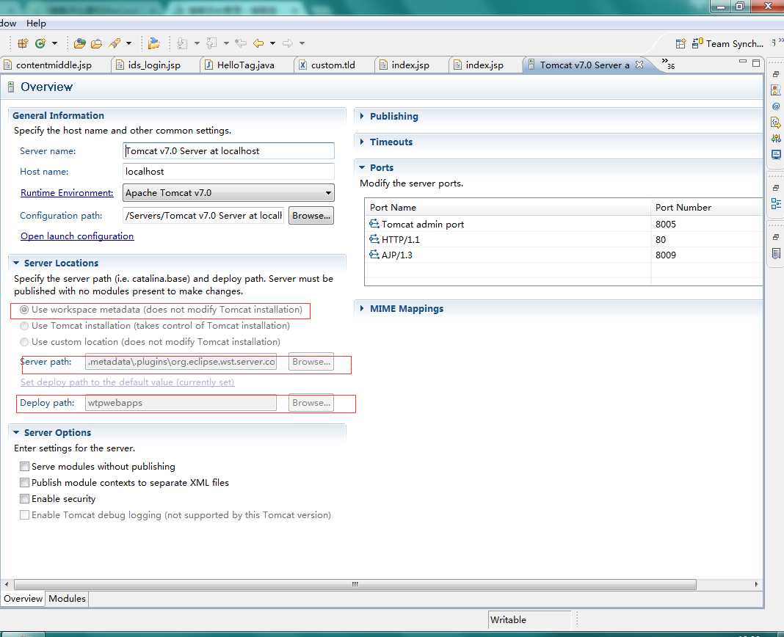Open the Declaration side view icon
The width and height of the screenshot is (784, 637).
(775, 122)
